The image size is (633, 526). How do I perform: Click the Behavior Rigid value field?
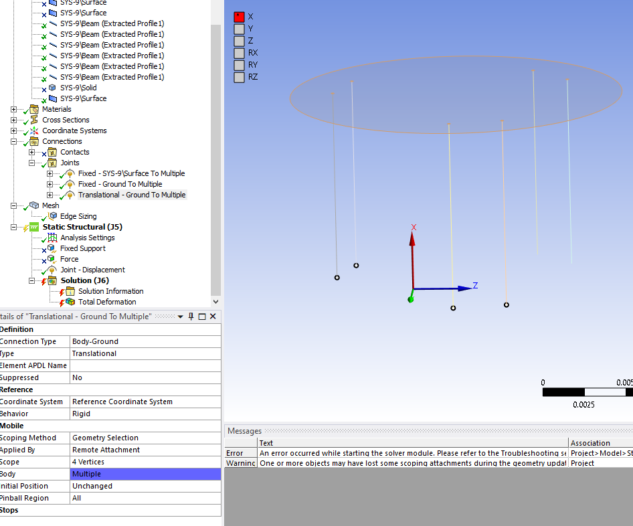click(x=145, y=414)
